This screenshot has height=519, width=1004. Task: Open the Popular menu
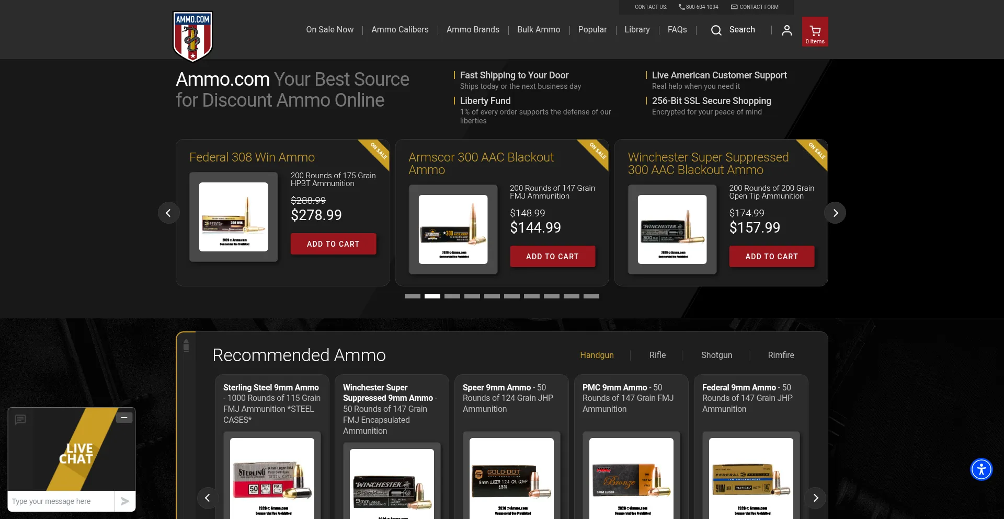click(x=592, y=30)
